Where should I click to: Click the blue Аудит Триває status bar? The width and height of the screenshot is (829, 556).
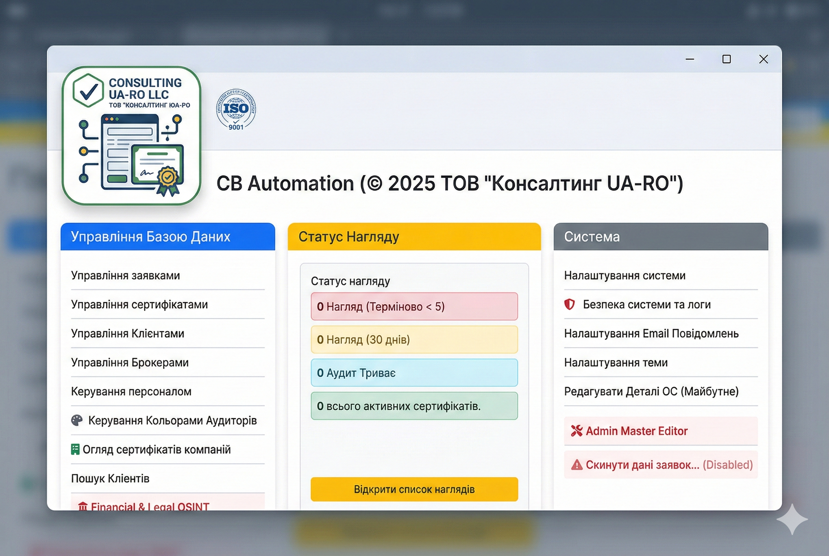coord(414,373)
